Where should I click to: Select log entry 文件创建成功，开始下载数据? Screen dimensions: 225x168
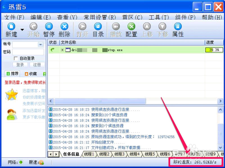[100, 148]
